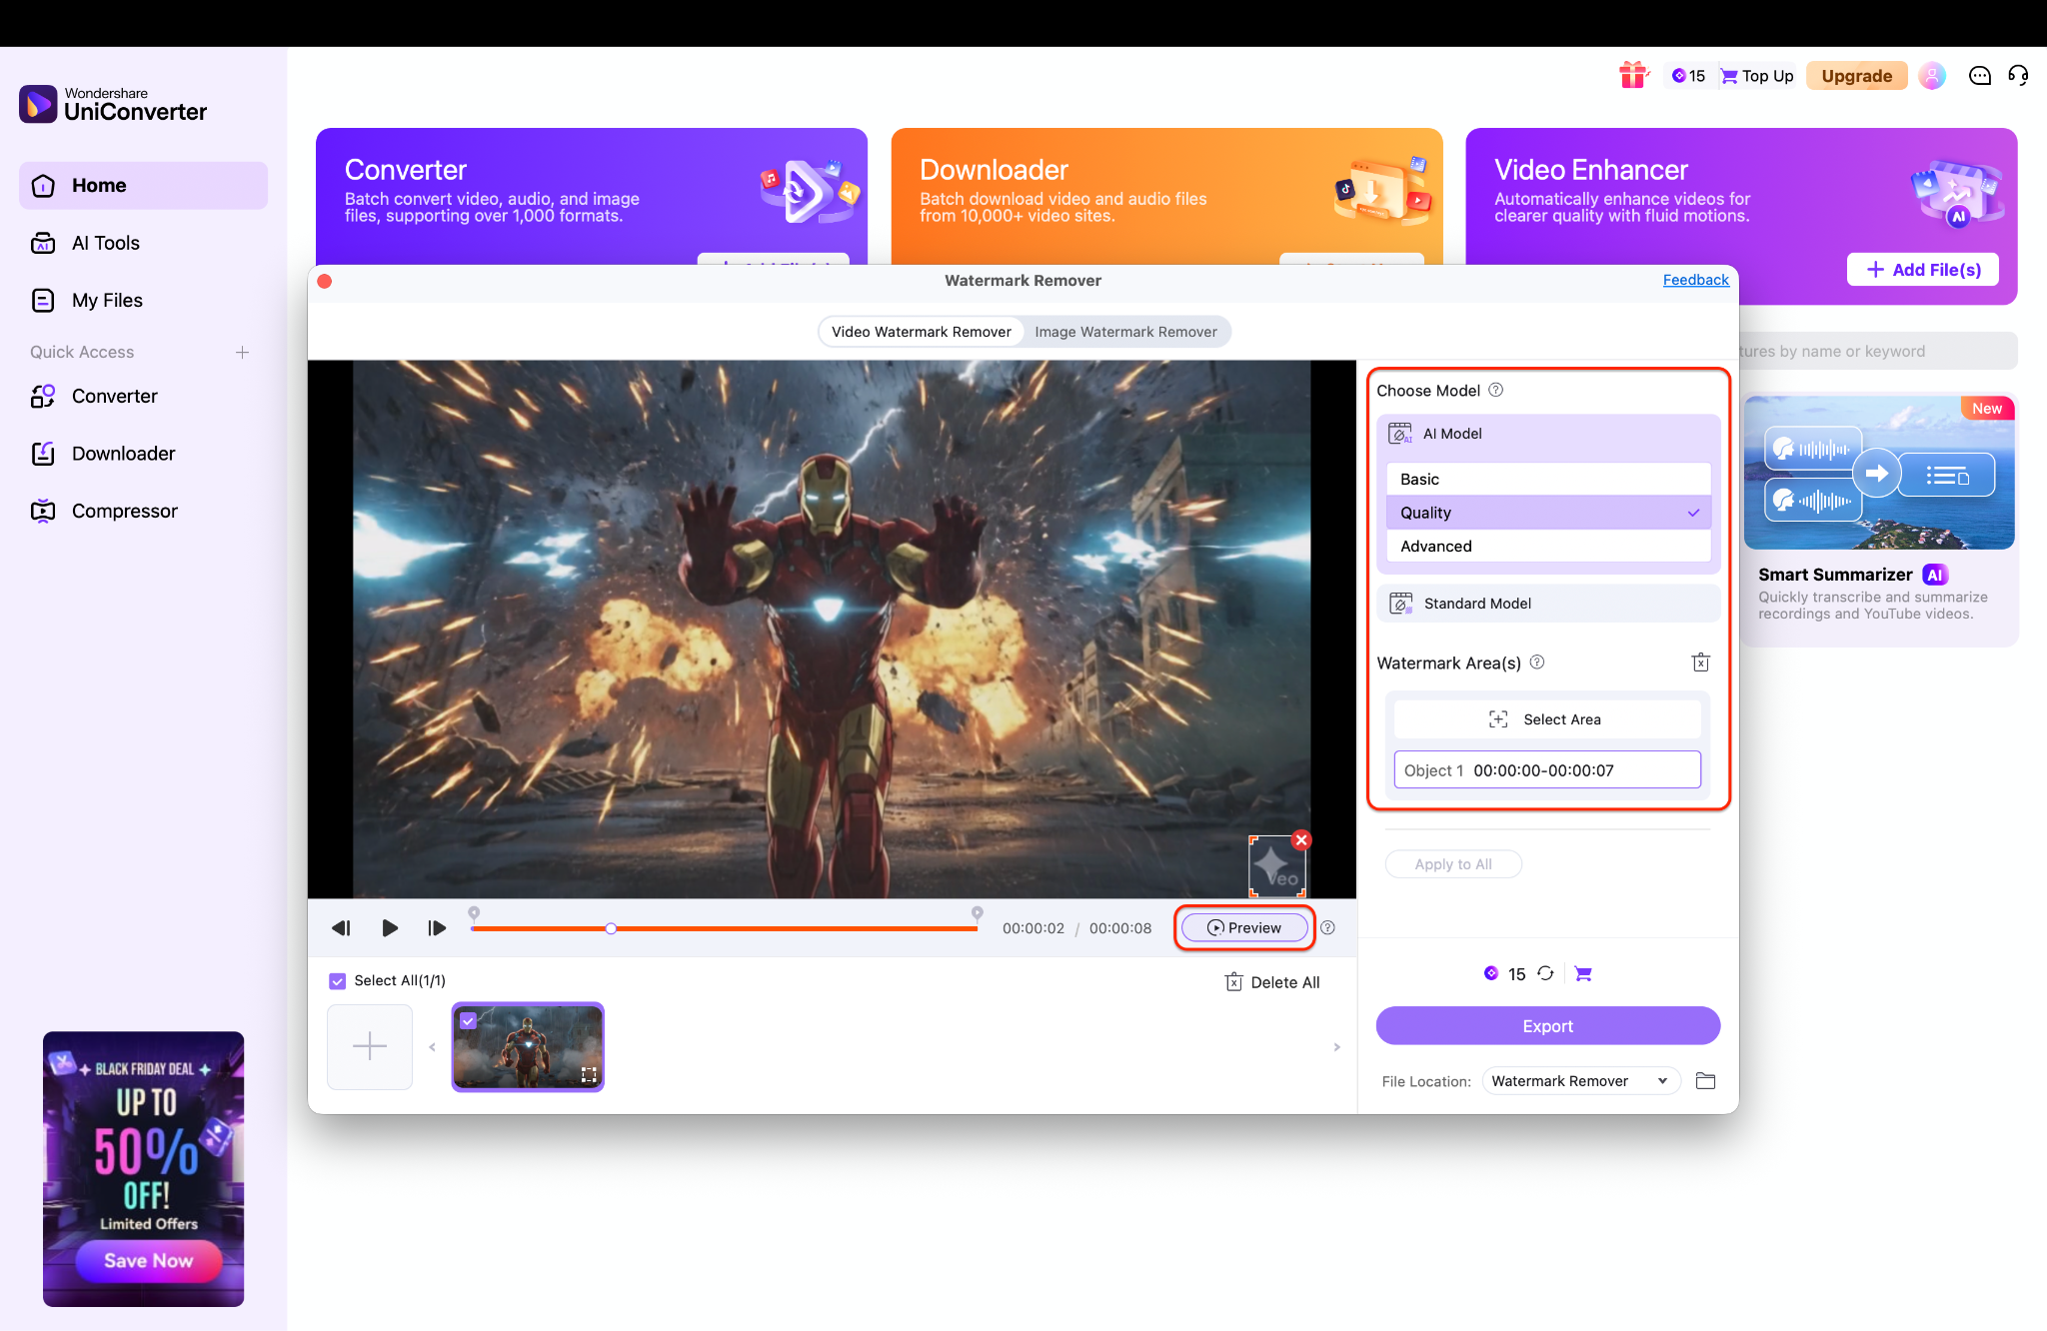Screen dimensions: 2047x1331
Task: Open the support headset icon
Action: [2018, 75]
